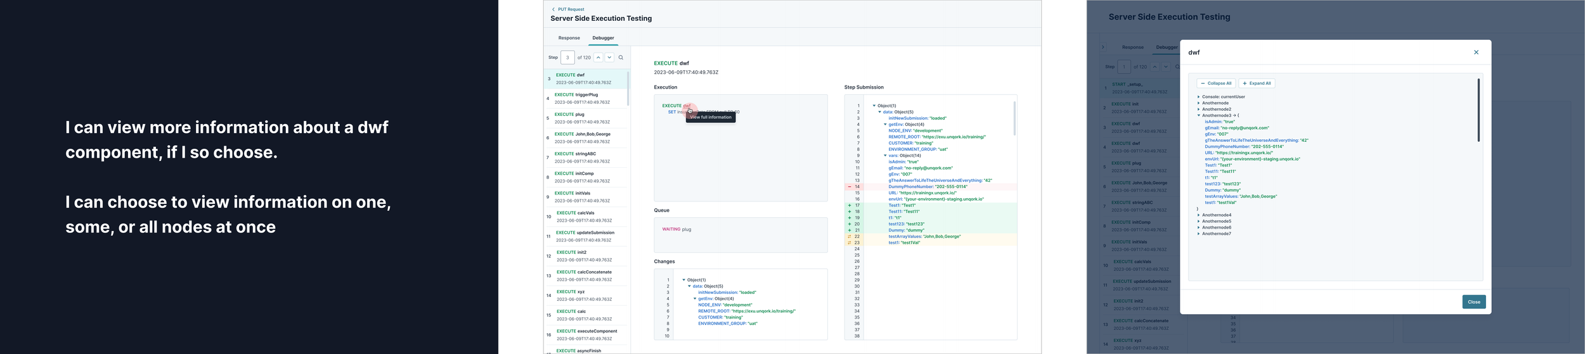Image resolution: width=1585 pixels, height=354 pixels.
Task: Click the removed DummyPhoneNumber line 14
Action: 930,187
